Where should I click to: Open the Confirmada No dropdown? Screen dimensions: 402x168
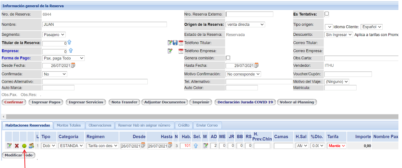coord(55,74)
